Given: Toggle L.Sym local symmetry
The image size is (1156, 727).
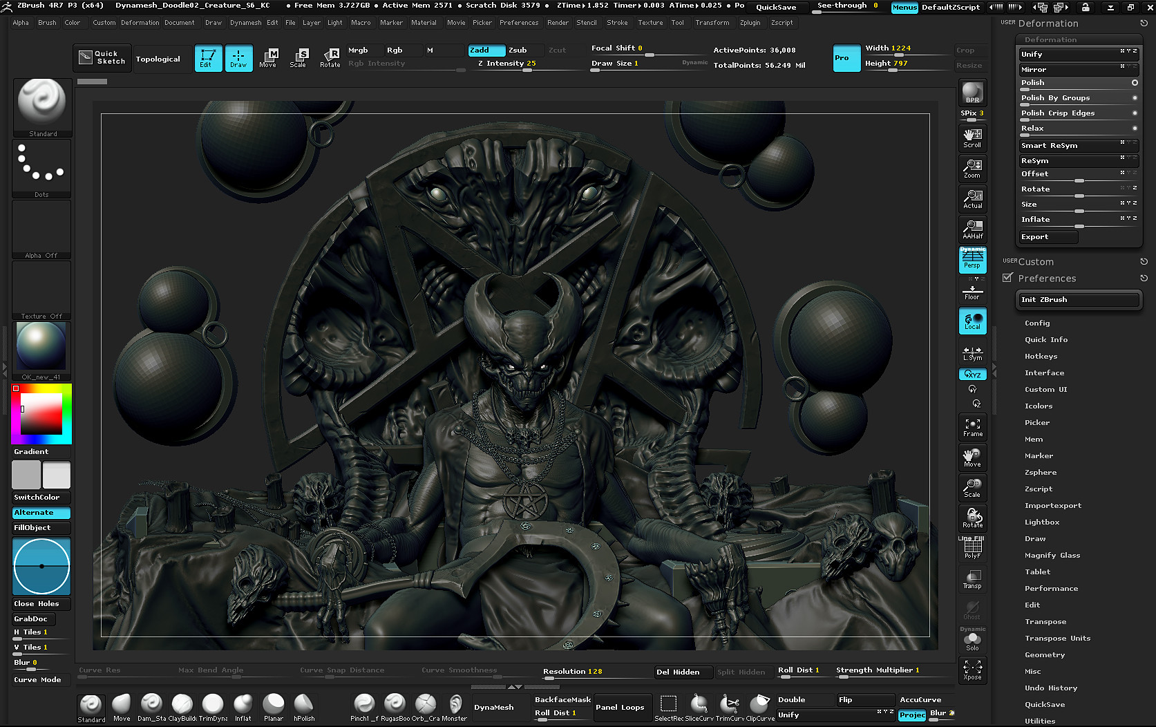Looking at the screenshot, I should (x=972, y=353).
